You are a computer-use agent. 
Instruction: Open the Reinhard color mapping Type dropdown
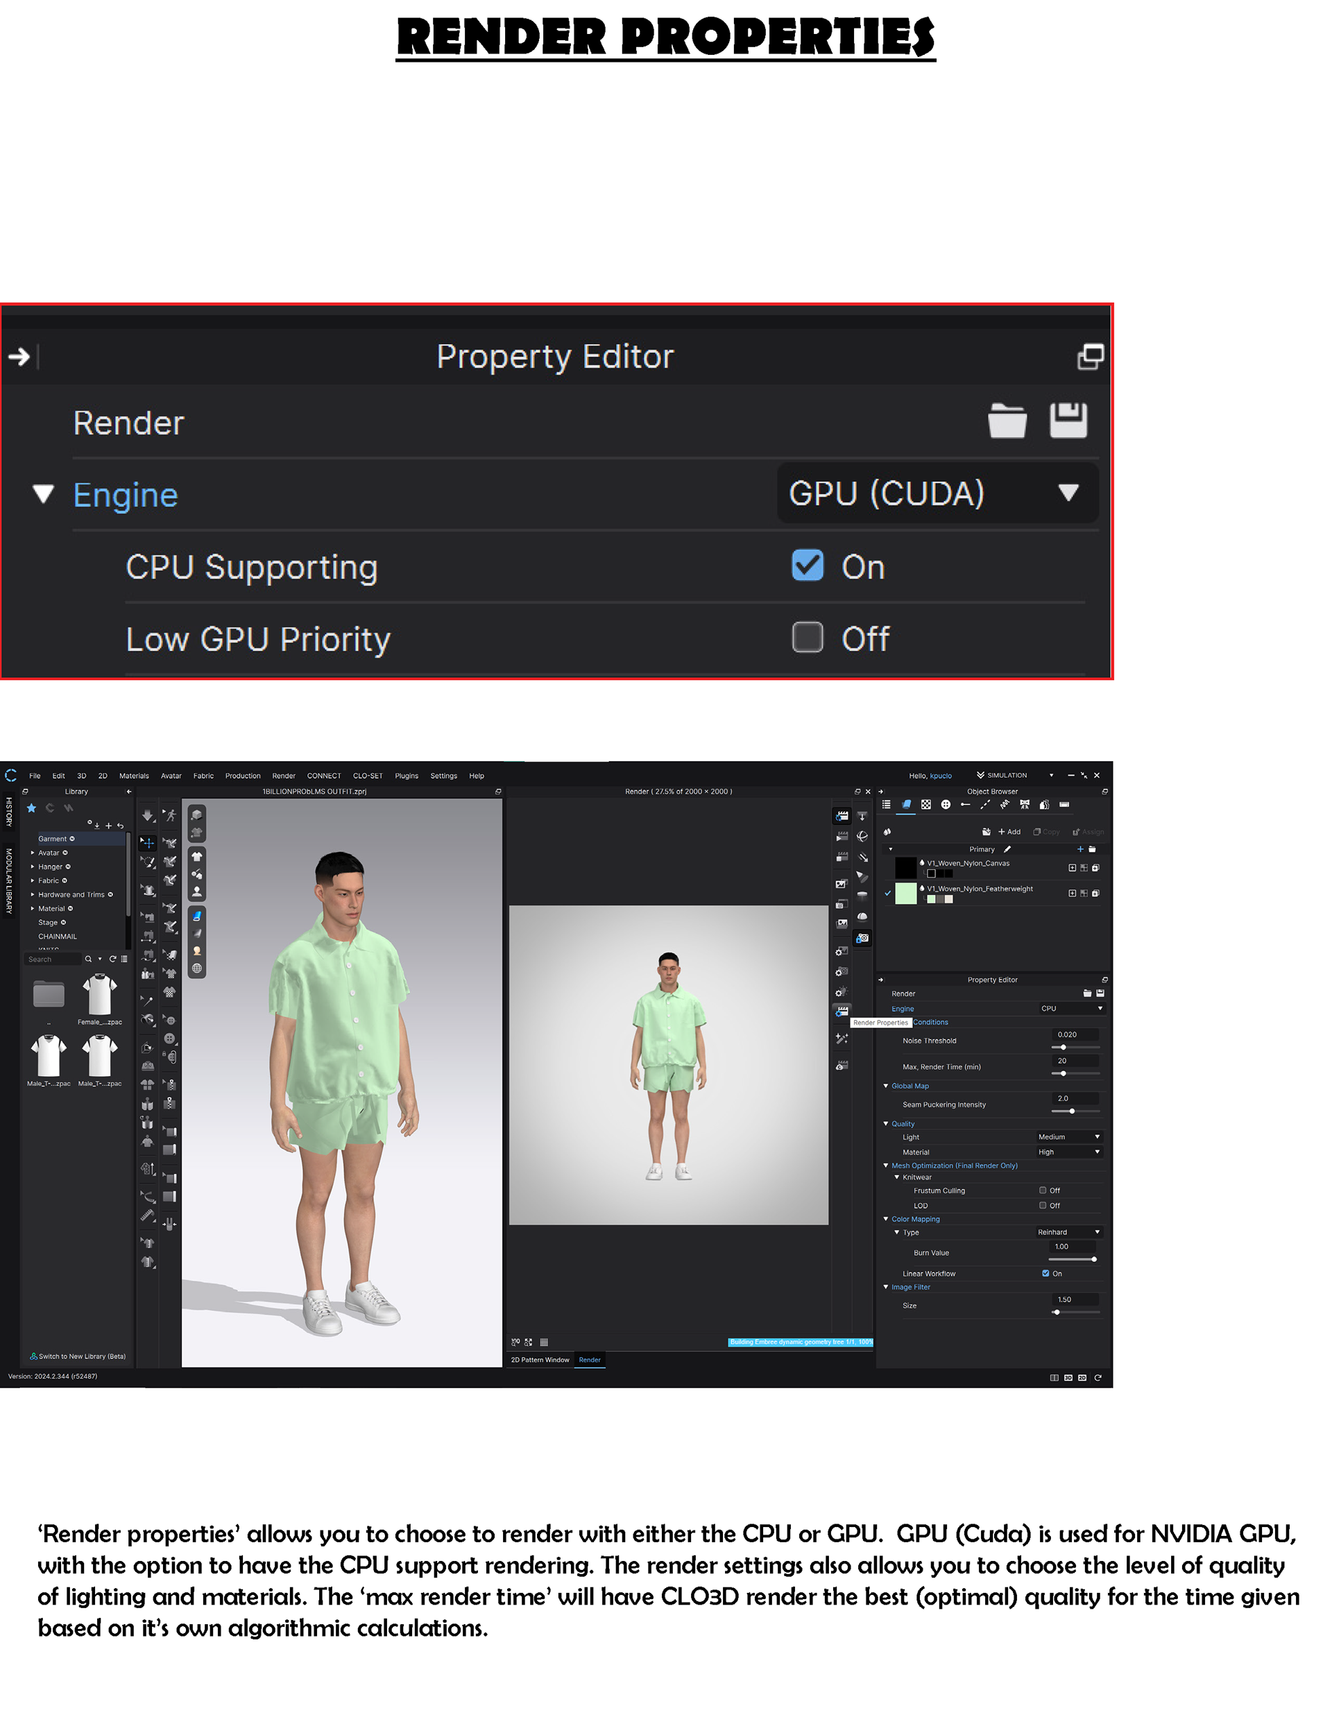click(x=1069, y=1232)
